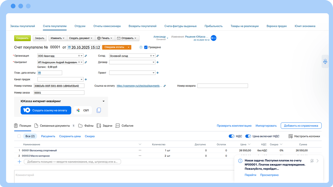Open the Печать dropdown menu
This screenshot has height=187, width=333.
pyautogui.click(x=105, y=38)
